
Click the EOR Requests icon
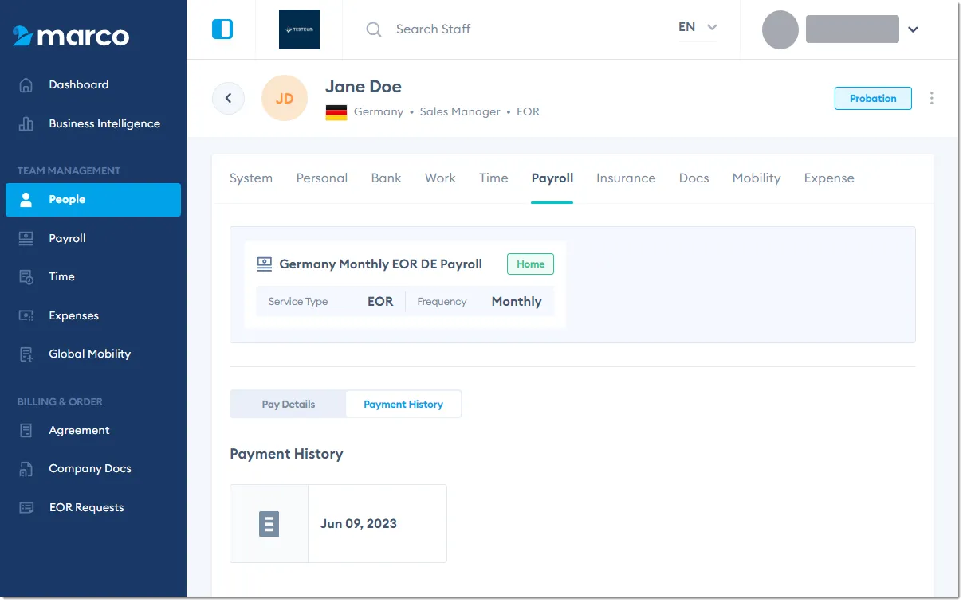[26, 508]
